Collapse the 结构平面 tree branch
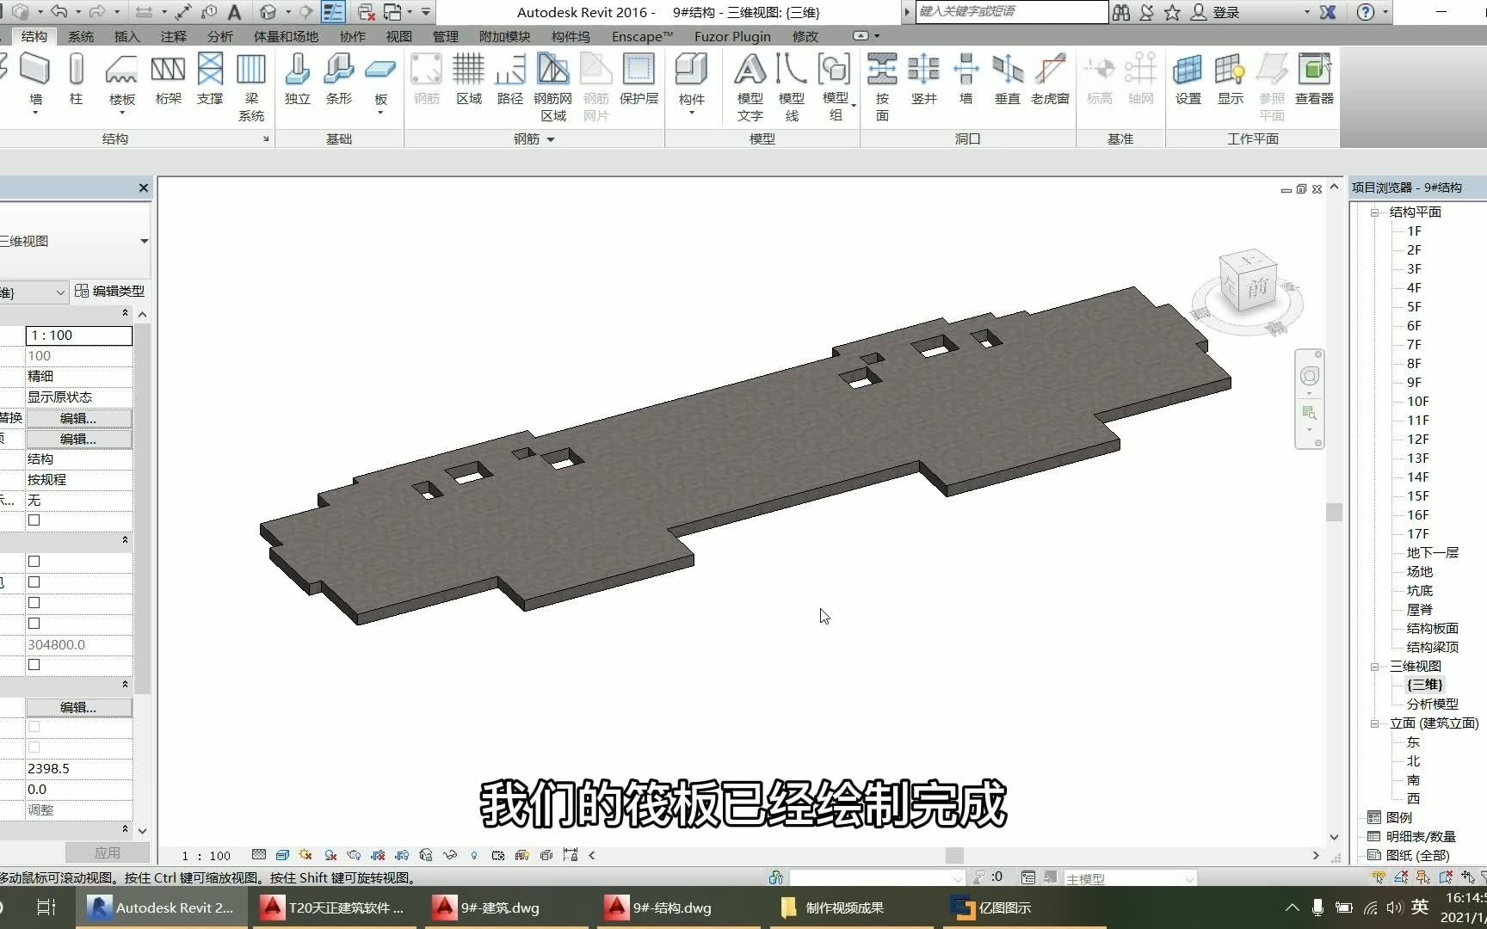 pos(1373,212)
